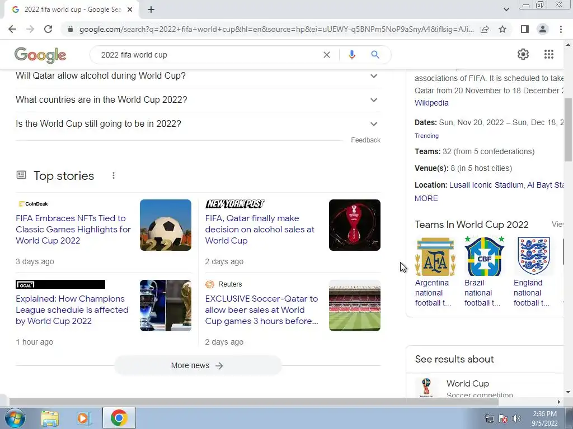Select Argentina national football team crest

click(435, 256)
